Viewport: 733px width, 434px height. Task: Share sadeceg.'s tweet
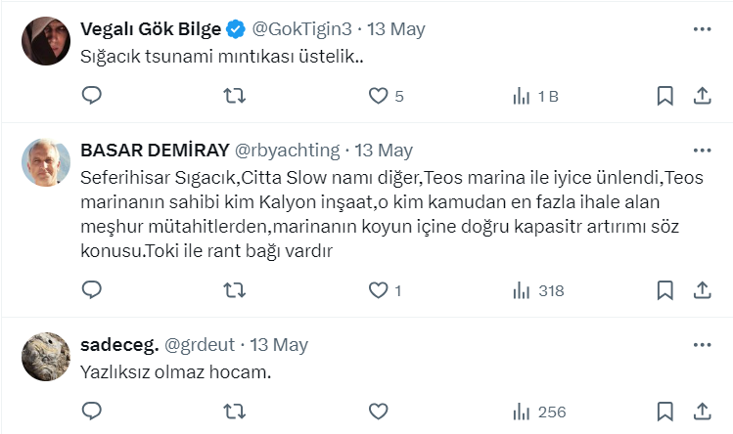[x=701, y=412]
